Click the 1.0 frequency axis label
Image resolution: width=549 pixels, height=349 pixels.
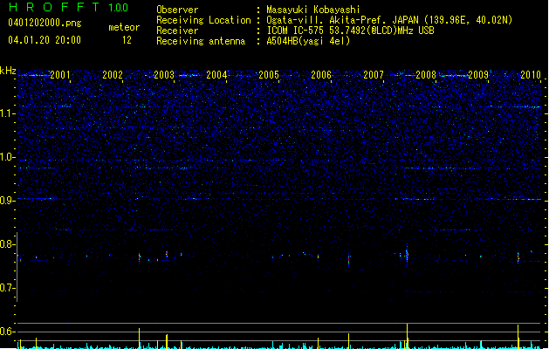pyautogui.click(x=7, y=157)
